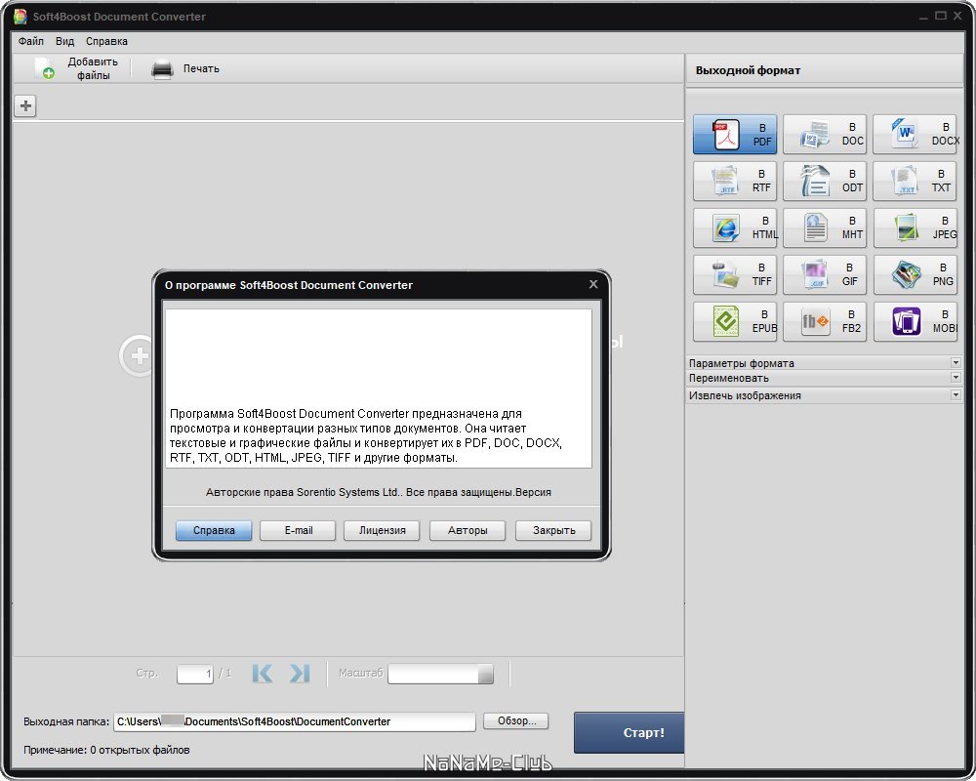Image resolution: width=976 pixels, height=781 pixels.
Task: Click the Масштаб zoom dropdown
Action: point(440,675)
